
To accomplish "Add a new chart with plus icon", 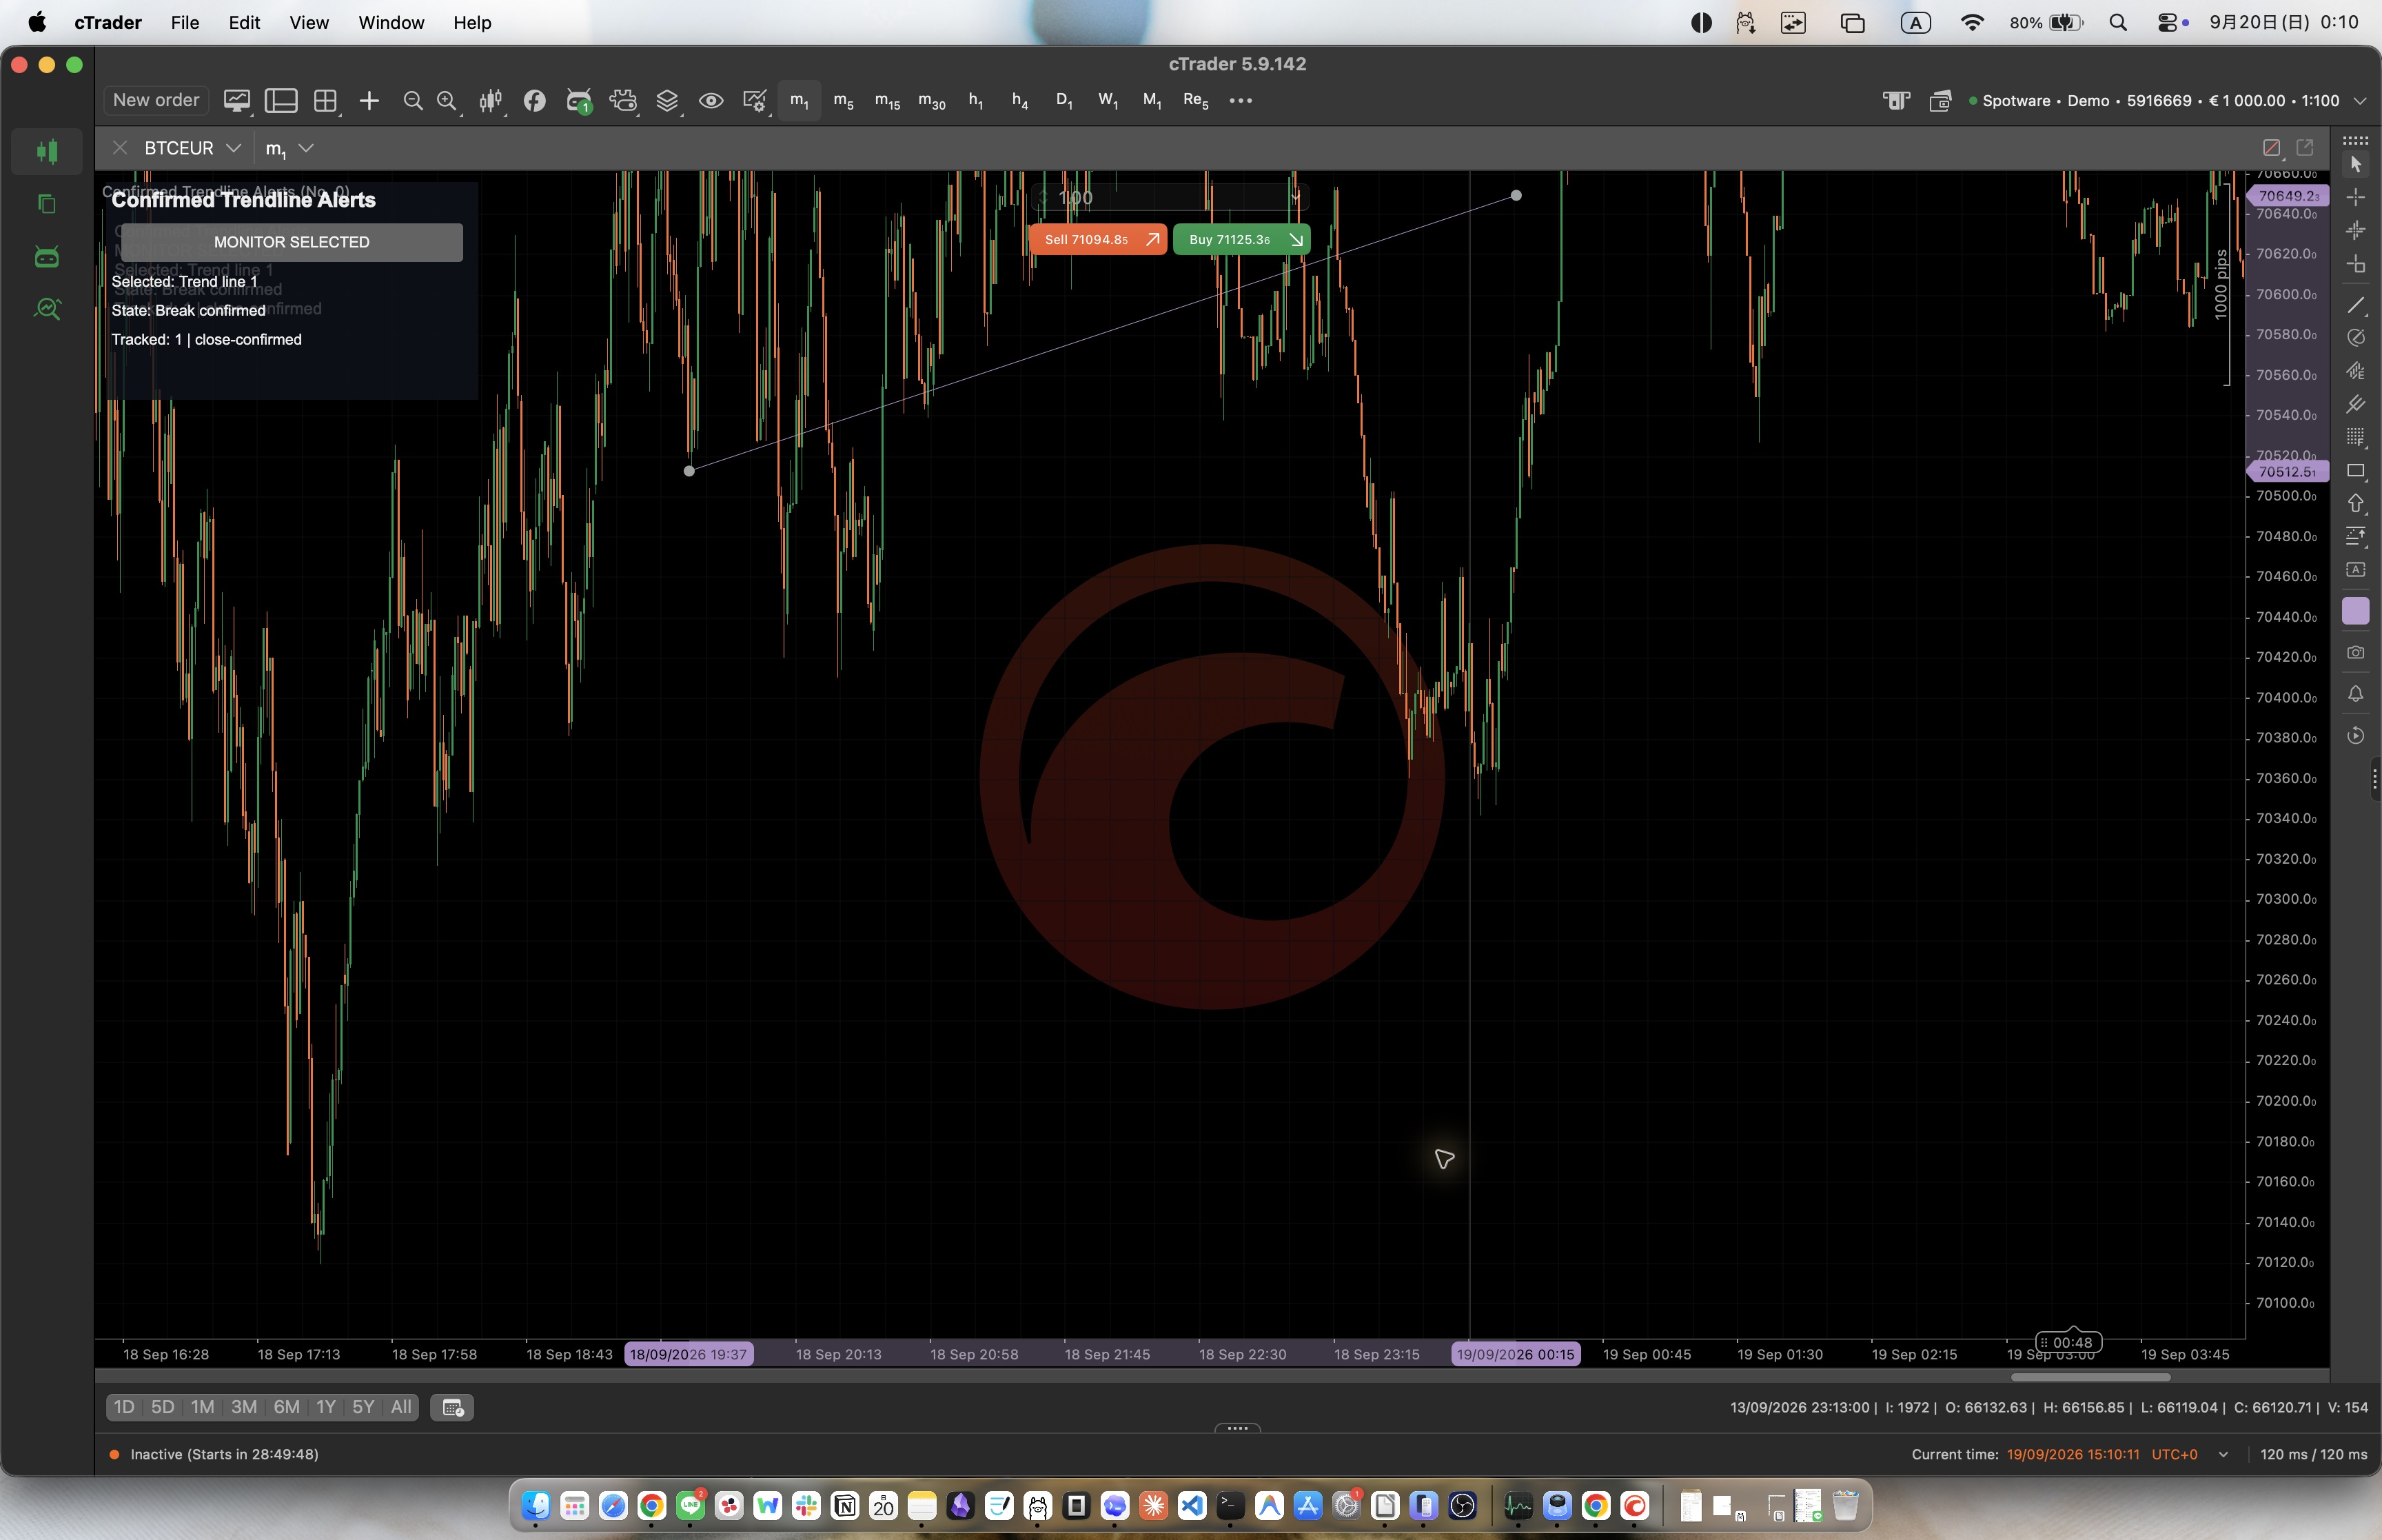I will click(x=369, y=101).
